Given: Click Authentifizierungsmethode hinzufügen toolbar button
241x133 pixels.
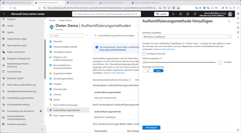Looking at the screenshot, I should pyautogui.click(x=114, y=35).
